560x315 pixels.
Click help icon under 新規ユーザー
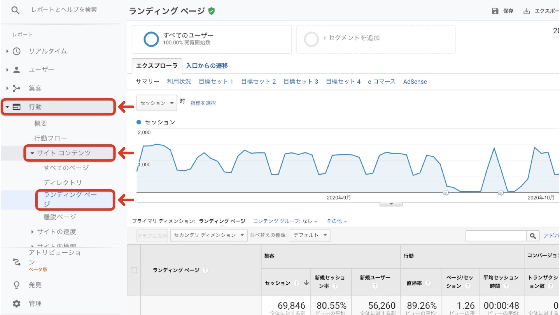375,286
